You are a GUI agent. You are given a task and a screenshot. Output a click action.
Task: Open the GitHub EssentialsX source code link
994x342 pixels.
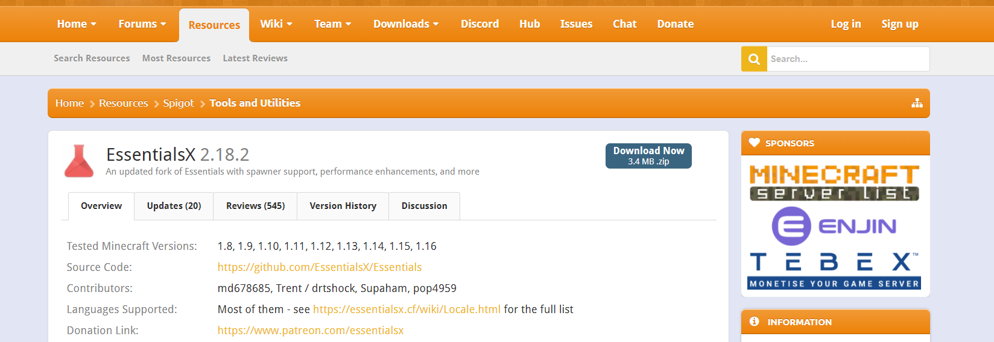pos(320,267)
